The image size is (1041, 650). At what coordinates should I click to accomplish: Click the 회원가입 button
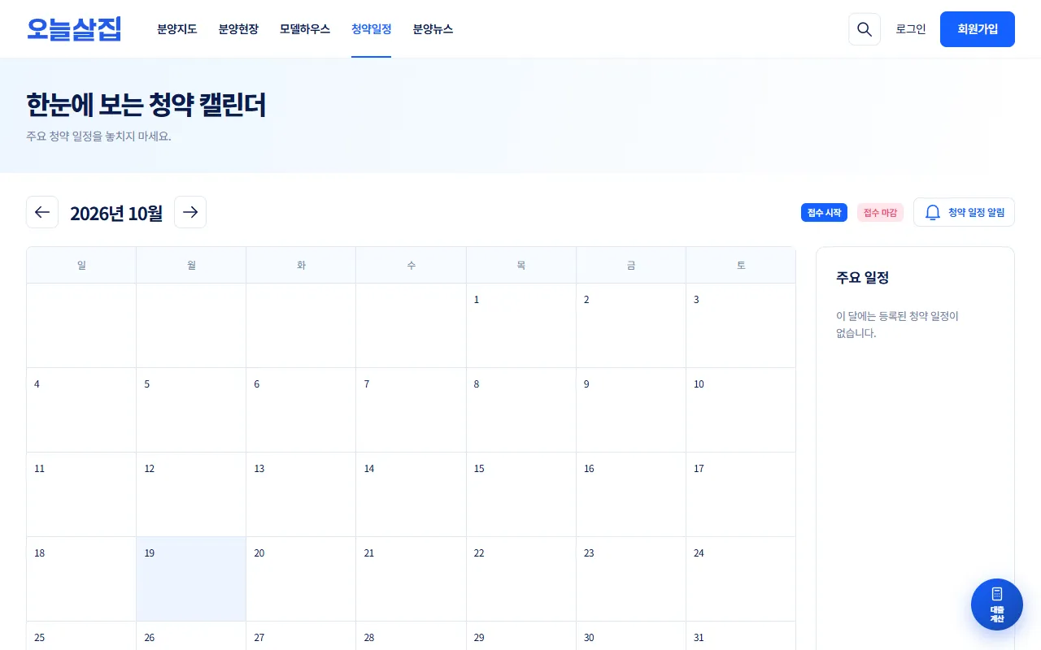[978, 29]
